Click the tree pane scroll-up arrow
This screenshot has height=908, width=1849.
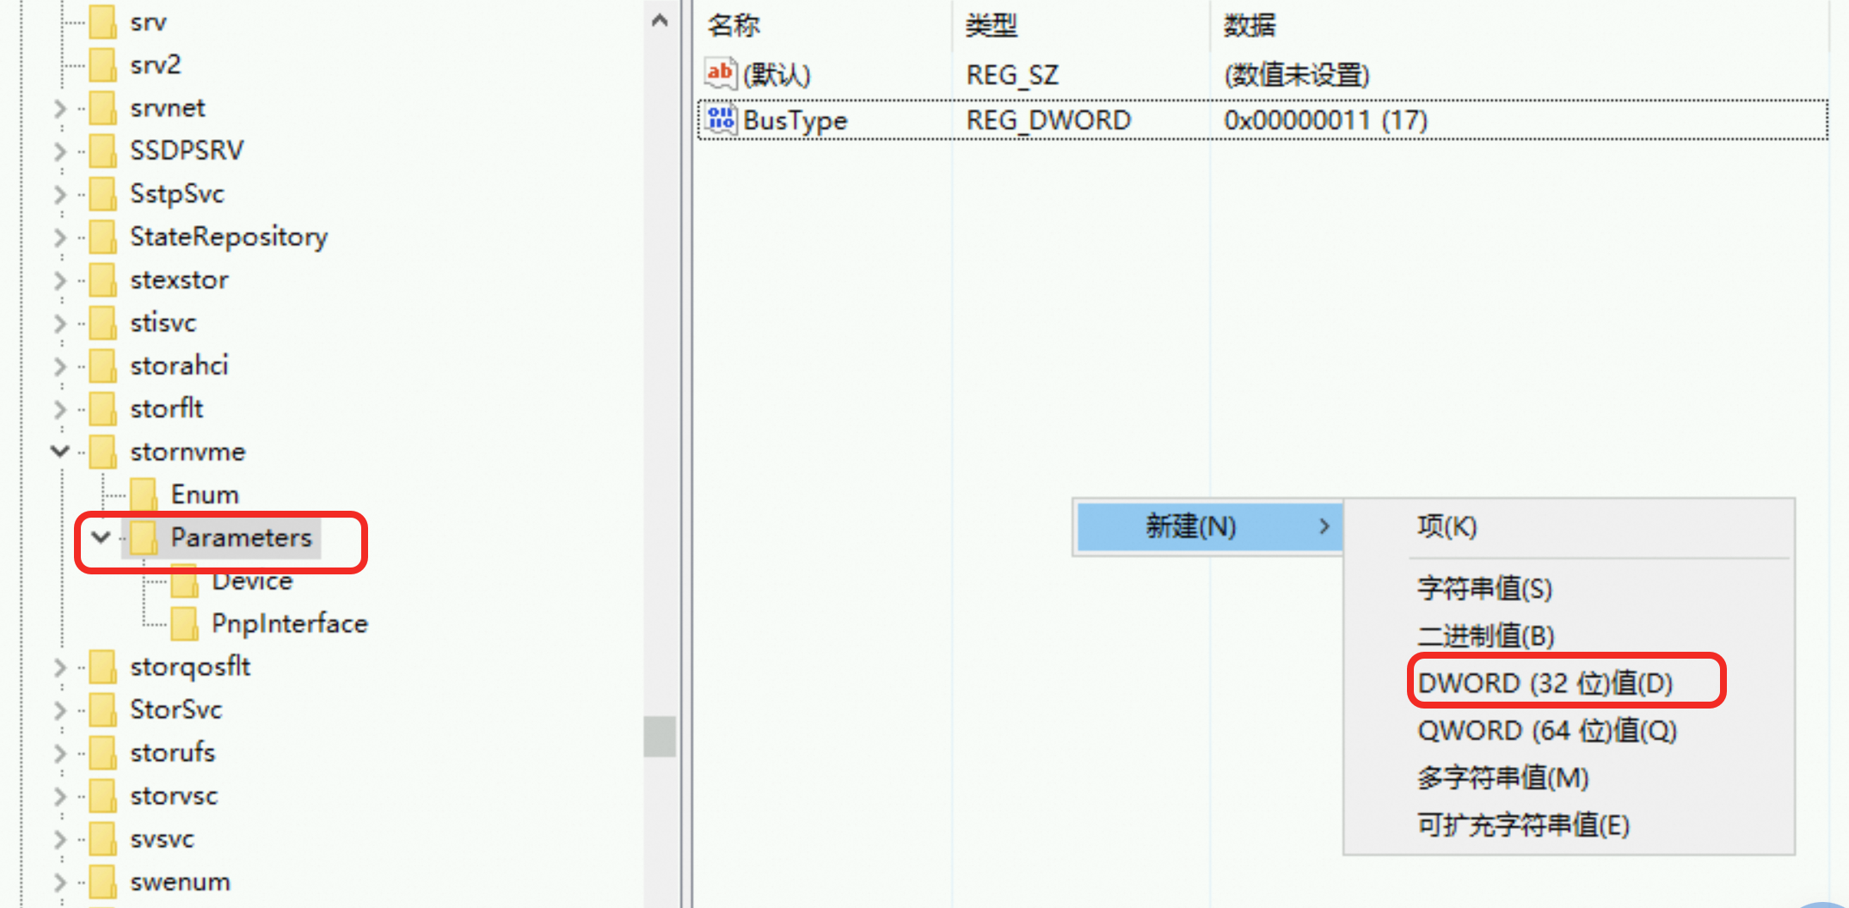pos(660,21)
